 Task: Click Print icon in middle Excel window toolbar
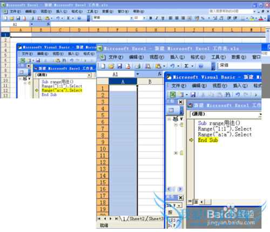(x=138, y=66)
